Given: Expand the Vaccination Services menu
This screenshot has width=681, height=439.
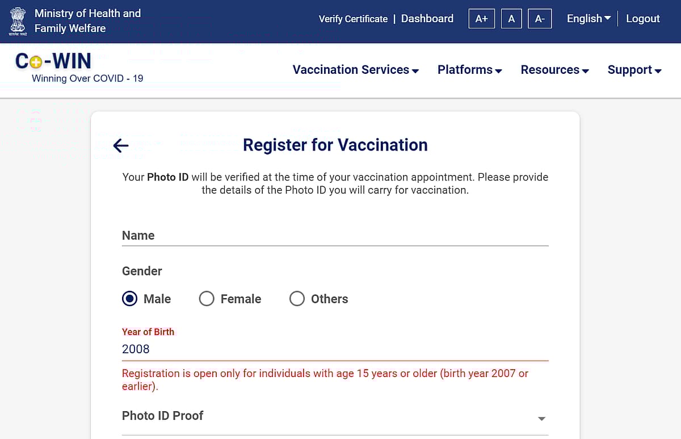Looking at the screenshot, I should pyautogui.click(x=356, y=70).
